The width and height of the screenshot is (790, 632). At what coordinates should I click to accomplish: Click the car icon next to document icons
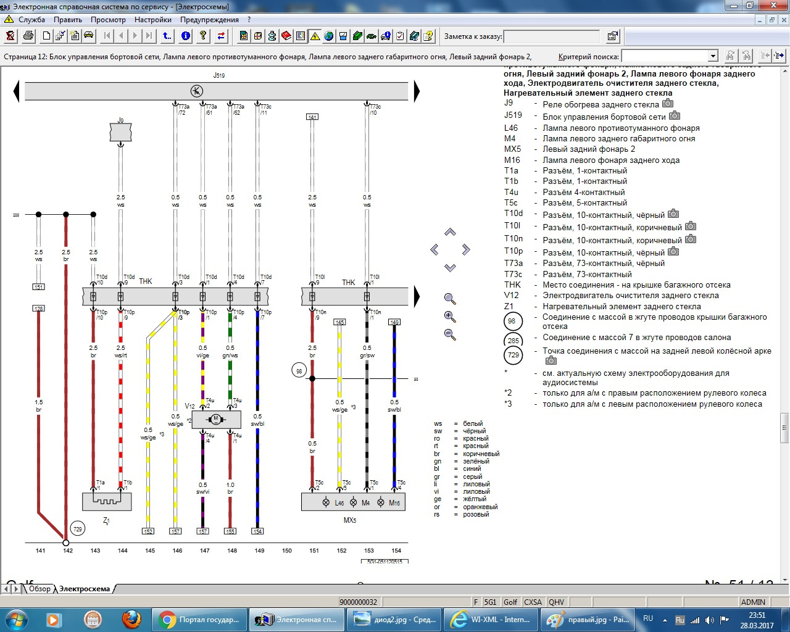click(89, 36)
